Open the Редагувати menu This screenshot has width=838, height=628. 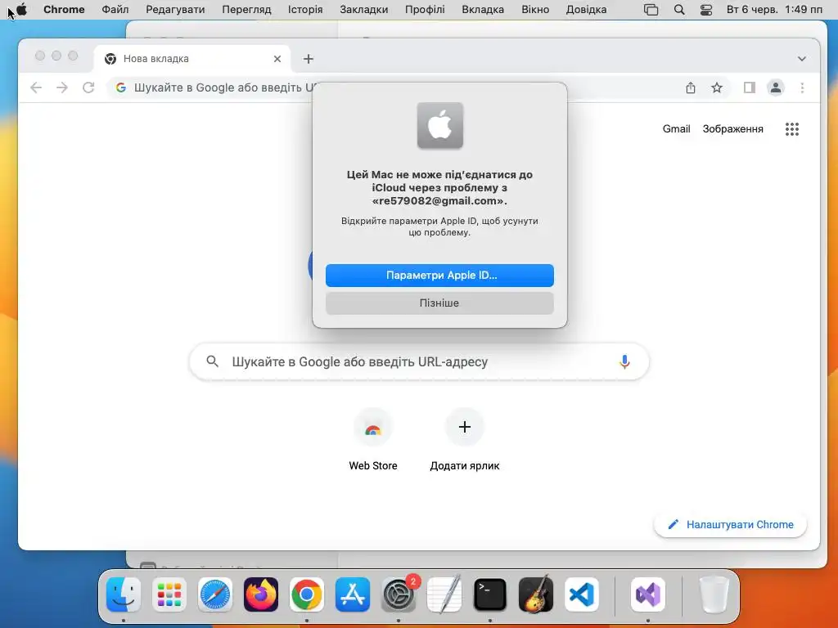[175, 10]
